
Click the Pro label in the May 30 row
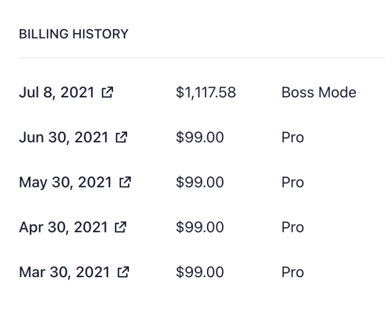coord(293,182)
